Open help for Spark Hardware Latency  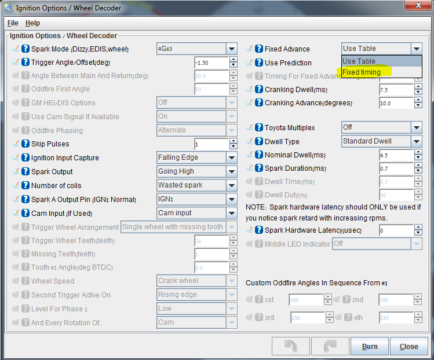(x=259, y=230)
